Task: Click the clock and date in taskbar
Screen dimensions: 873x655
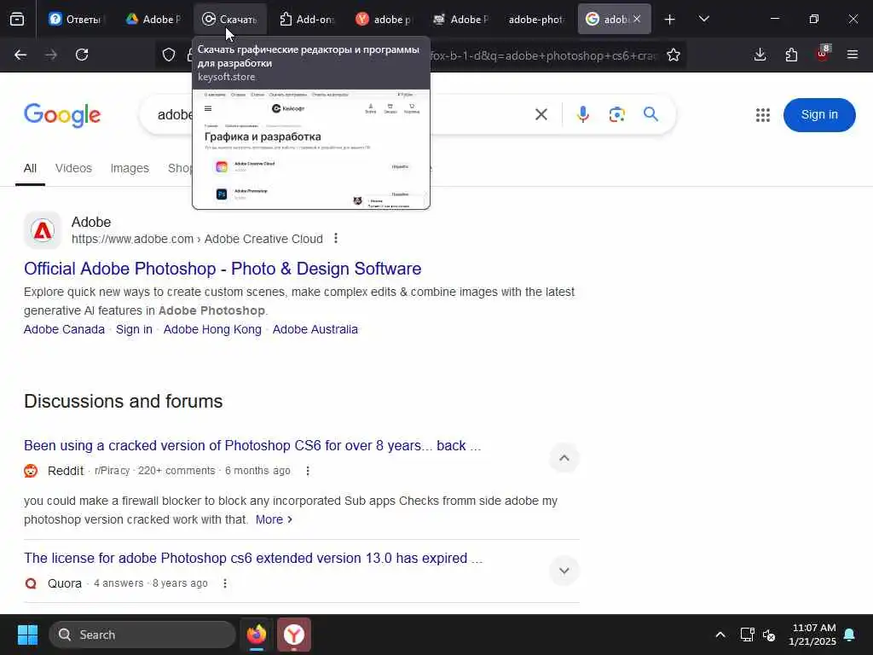Action: (x=812, y=635)
